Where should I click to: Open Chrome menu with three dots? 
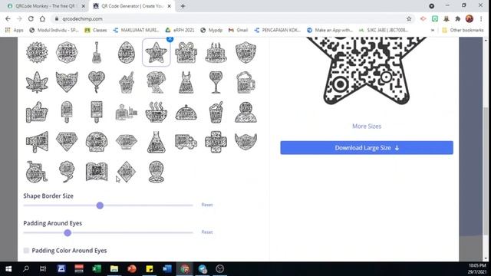click(481, 18)
